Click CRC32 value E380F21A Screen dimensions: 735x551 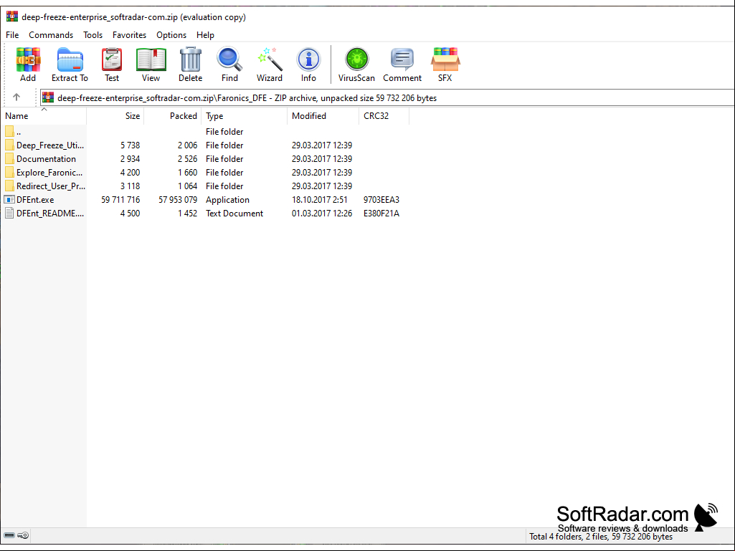[381, 214]
